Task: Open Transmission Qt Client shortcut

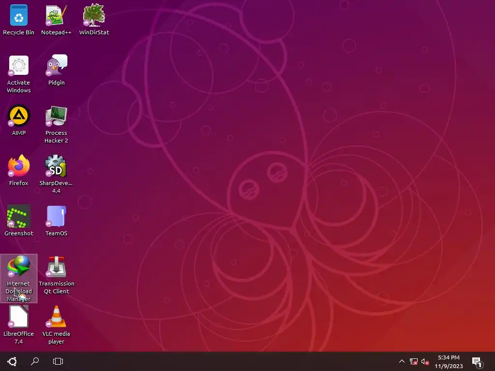Action: tap(56, 275)
